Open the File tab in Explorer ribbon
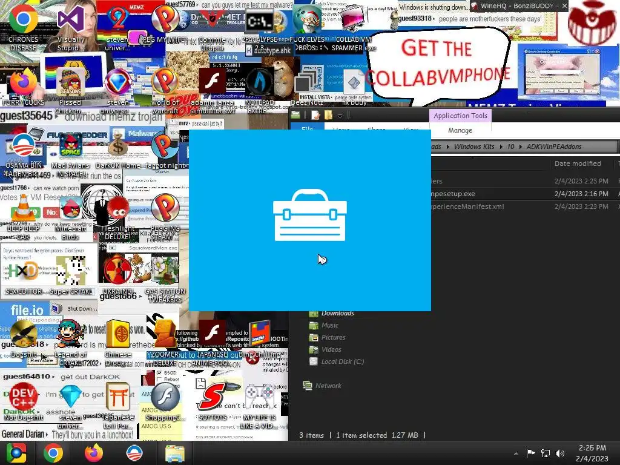Viewport: 620px width, 465px height. tap(307, 129)
